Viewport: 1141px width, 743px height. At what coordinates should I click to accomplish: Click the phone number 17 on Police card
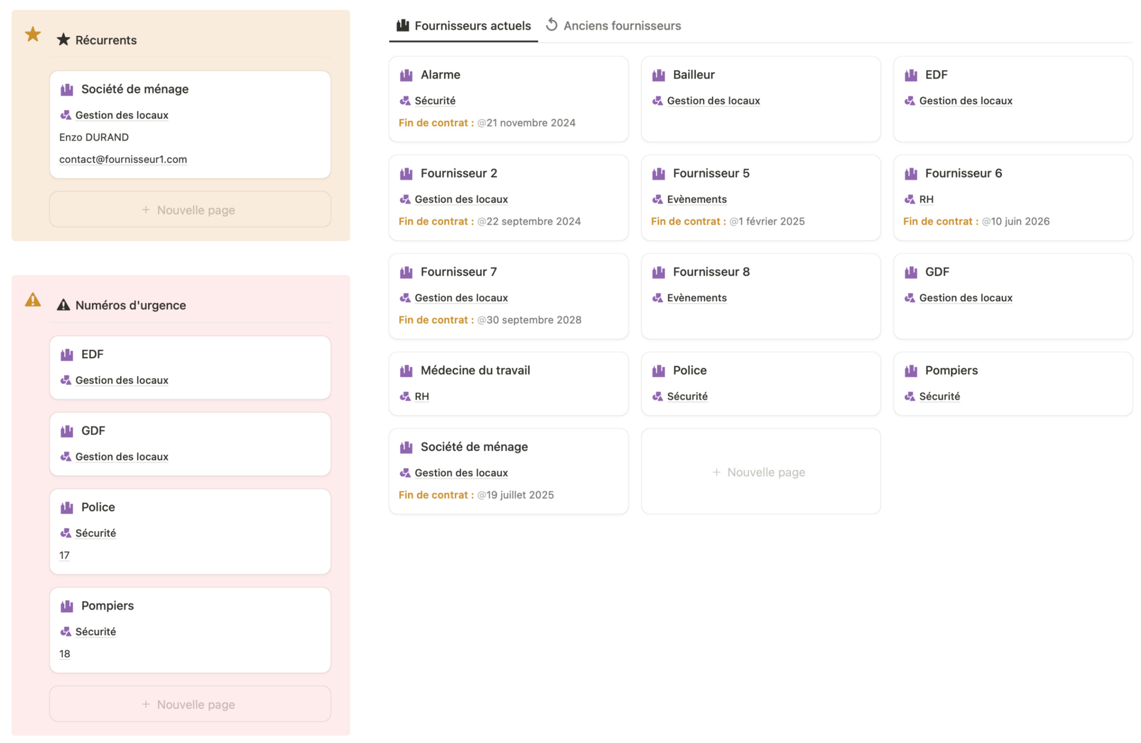pyautogui.click(x=64, y=555)
